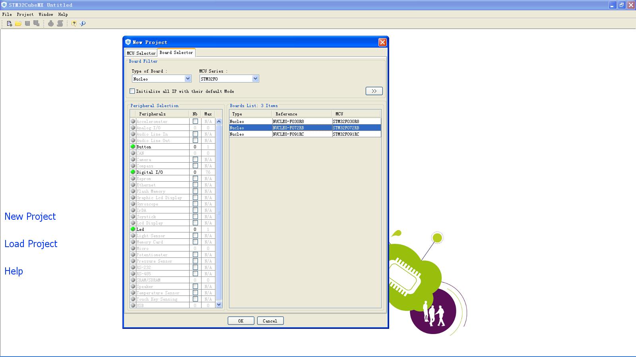
Task: Tick the Touch Key Sensing checkbox
Action: [x=195, y=299]
